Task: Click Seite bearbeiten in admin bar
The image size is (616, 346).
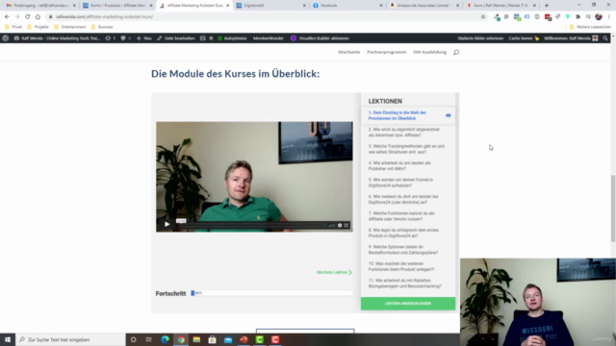Action: tap(175, 38)
